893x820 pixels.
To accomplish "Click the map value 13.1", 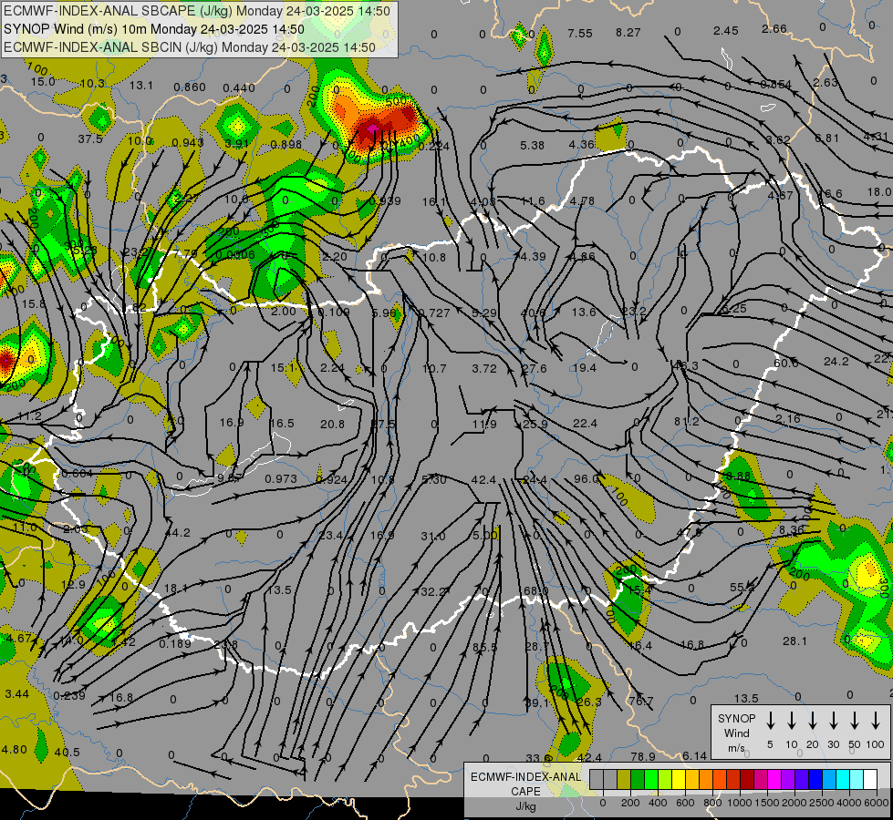I will [x=141, y=86].
